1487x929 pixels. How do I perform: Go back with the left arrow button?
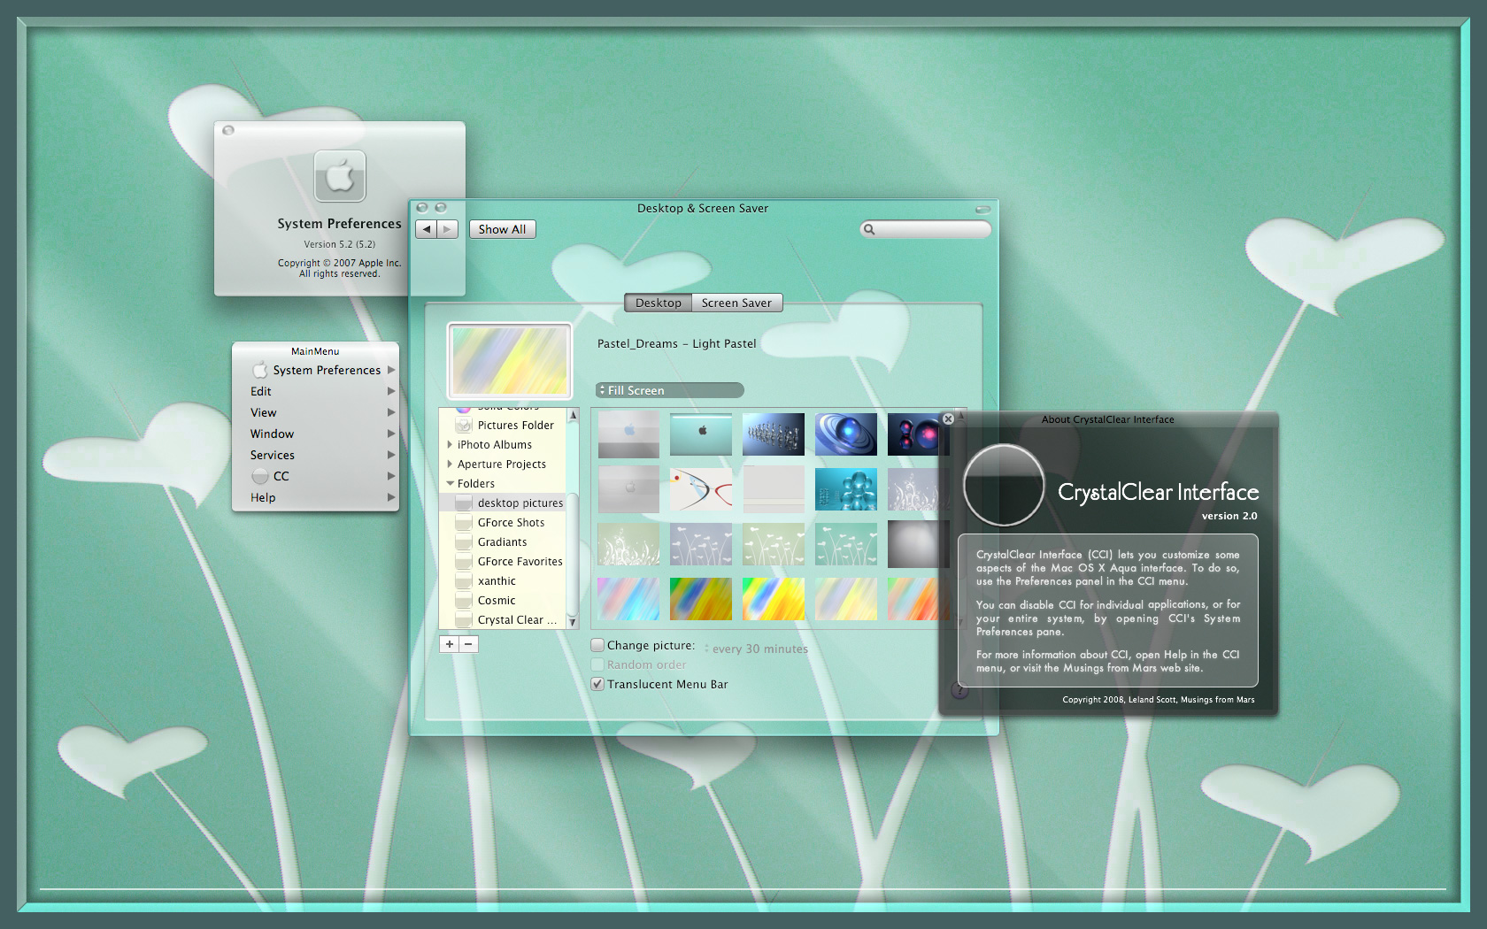coord(427,229)
